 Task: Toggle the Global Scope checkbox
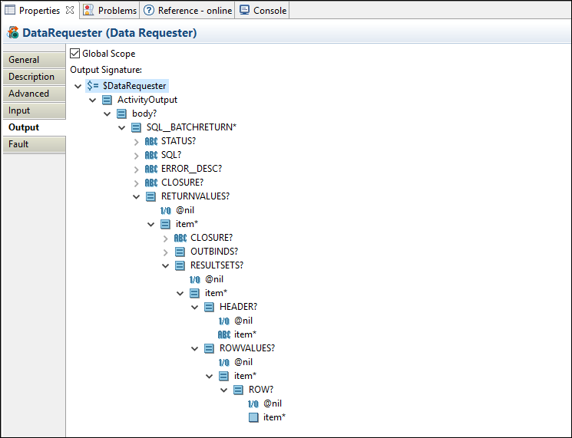(75, 54)
